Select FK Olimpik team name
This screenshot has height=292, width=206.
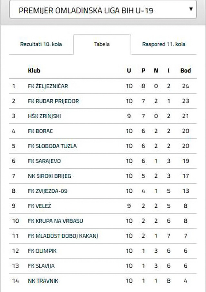click(42, 251)
